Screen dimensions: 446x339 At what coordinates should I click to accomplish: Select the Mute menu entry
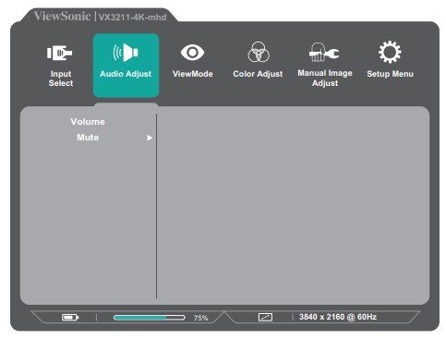88,138
